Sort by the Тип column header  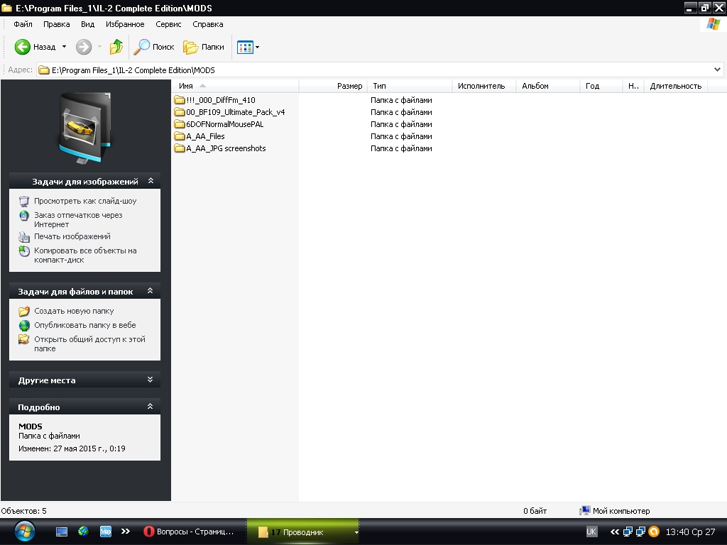[x=410, y=86]
